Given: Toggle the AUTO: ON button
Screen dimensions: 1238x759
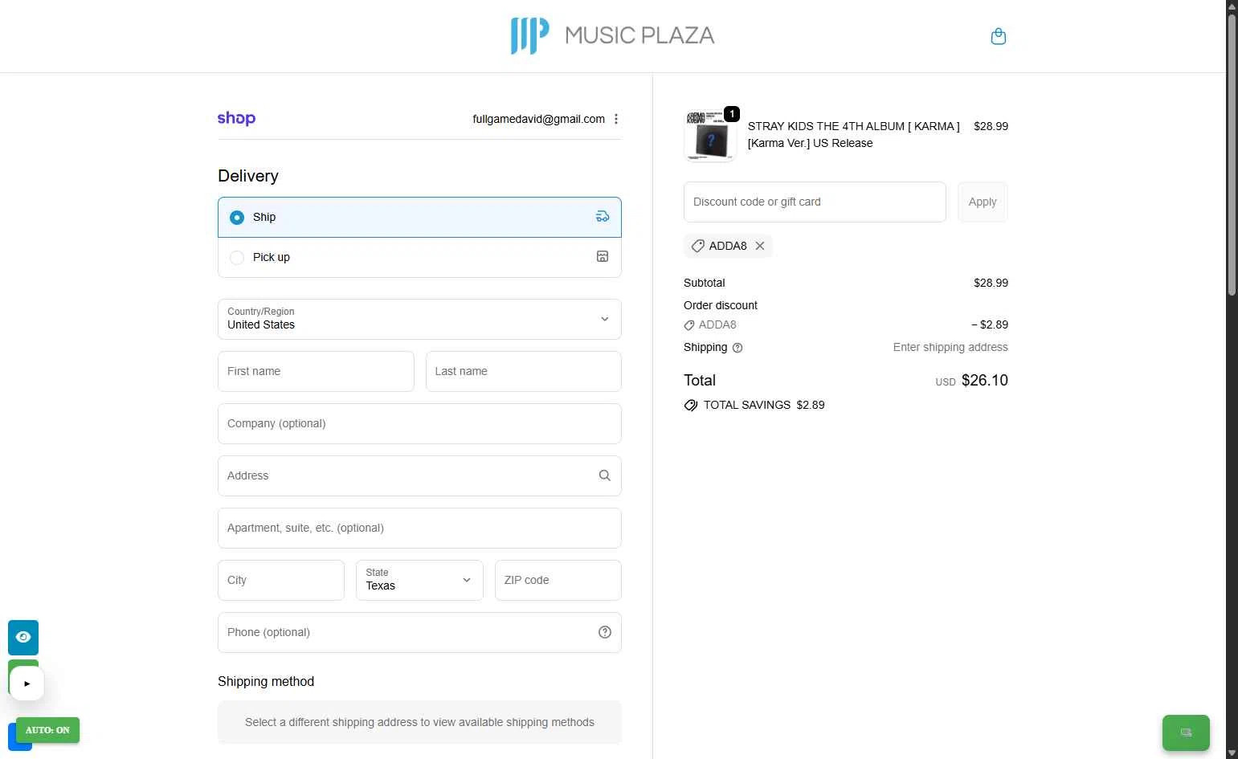Looking at the screenshot, I should 47,730.
